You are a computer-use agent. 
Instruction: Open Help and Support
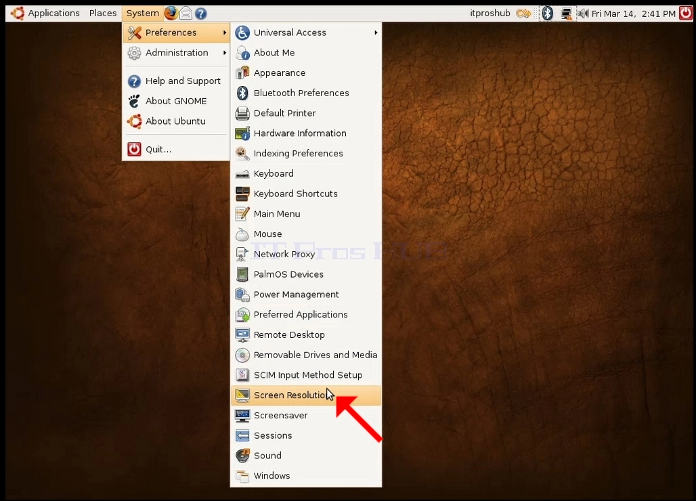click(176, 81)
